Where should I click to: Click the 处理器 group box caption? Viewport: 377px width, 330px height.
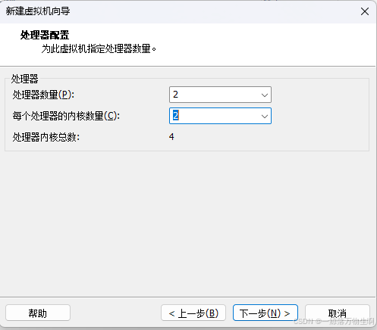click(24, 79)
